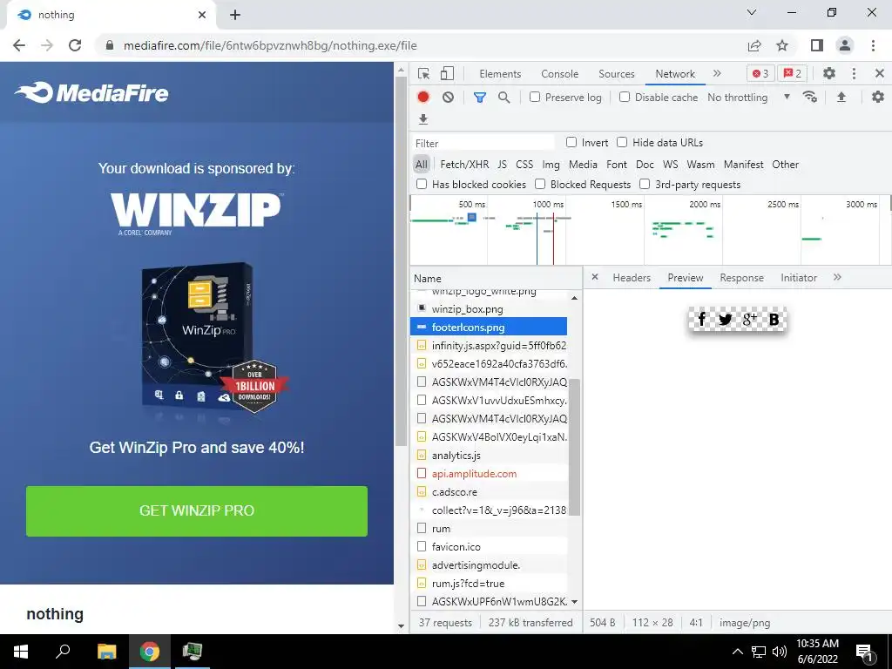Viewport: 892px width, 669px height.
Task: Select c.adsco.re request
Action: point(489,491)
